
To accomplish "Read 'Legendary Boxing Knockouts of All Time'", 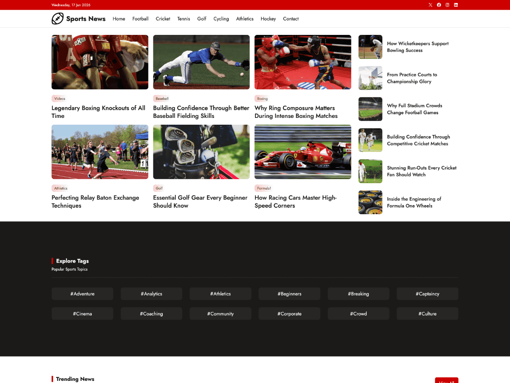I will [x=99, y=112].
